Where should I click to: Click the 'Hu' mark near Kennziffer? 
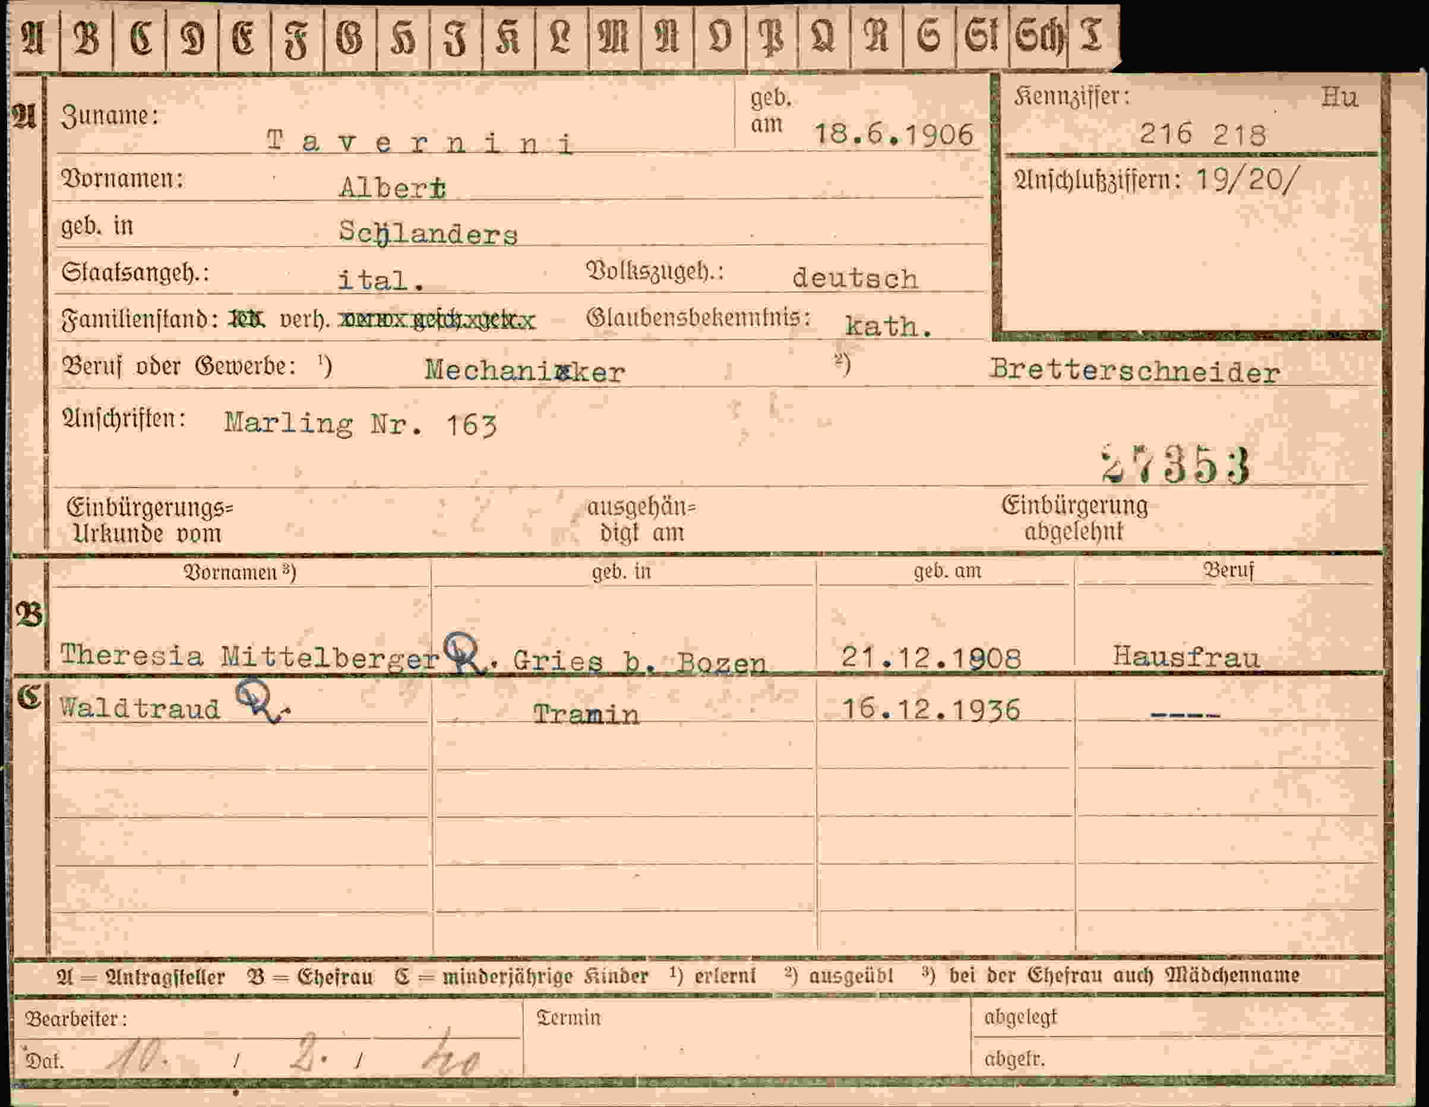tap(1339, 97)
